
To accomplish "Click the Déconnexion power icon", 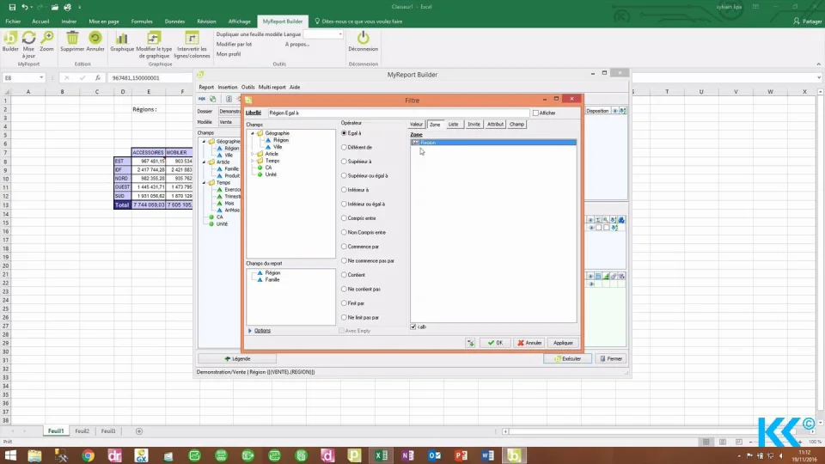I will point(363,38).
